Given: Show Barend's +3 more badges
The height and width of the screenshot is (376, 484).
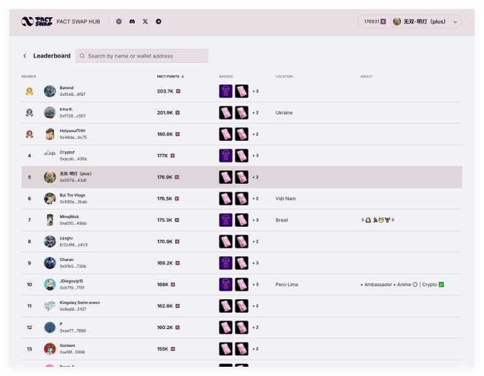Looking at the screenshot, I should [x=256, y=91].
